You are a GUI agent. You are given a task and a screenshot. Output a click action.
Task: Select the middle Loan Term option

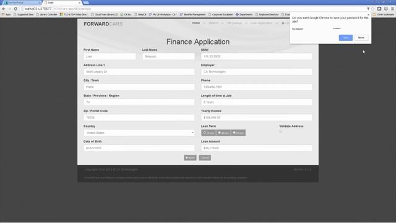223,133
